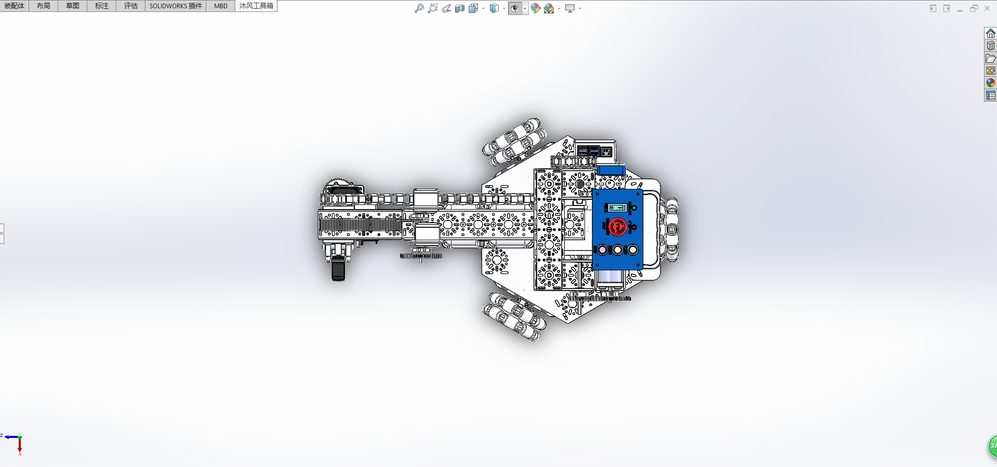Select the 沐风工具箱 tab

click(x=256, y=6)
